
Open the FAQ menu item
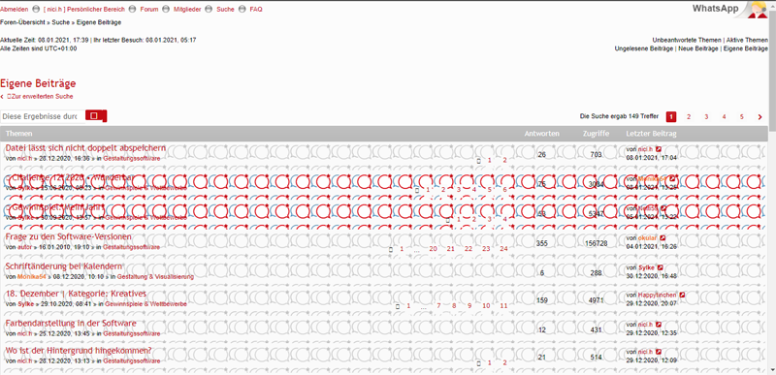point(256,10)
